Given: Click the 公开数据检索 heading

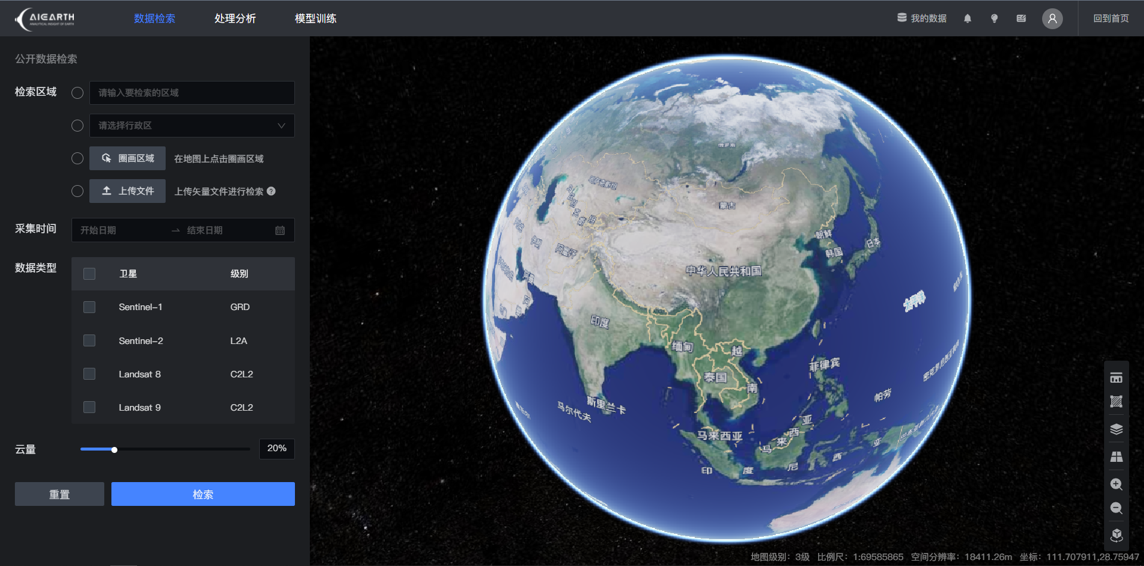Looking at the screenshot, I should pyautogui.click(x=46, y=59).
